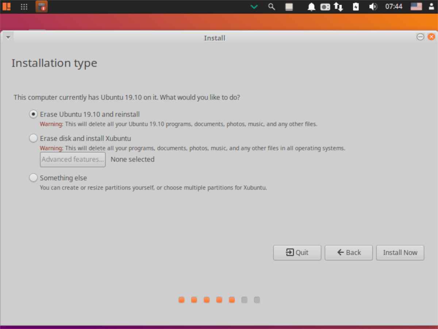
Task: Open the US flag keyboard layout indicator
Action: (x=416, y=7)
